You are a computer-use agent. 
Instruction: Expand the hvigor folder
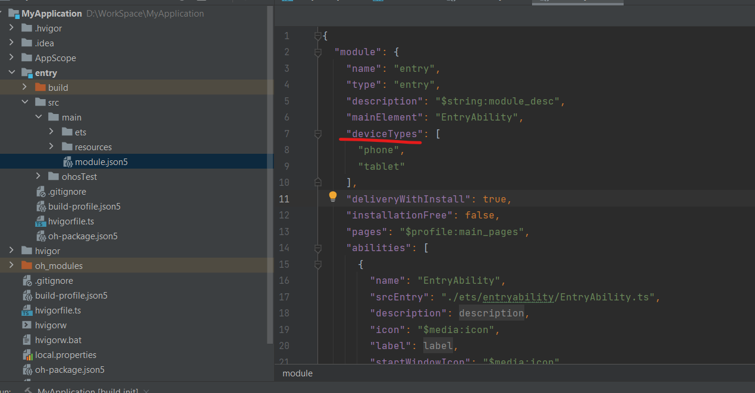[x=11, y=251]
